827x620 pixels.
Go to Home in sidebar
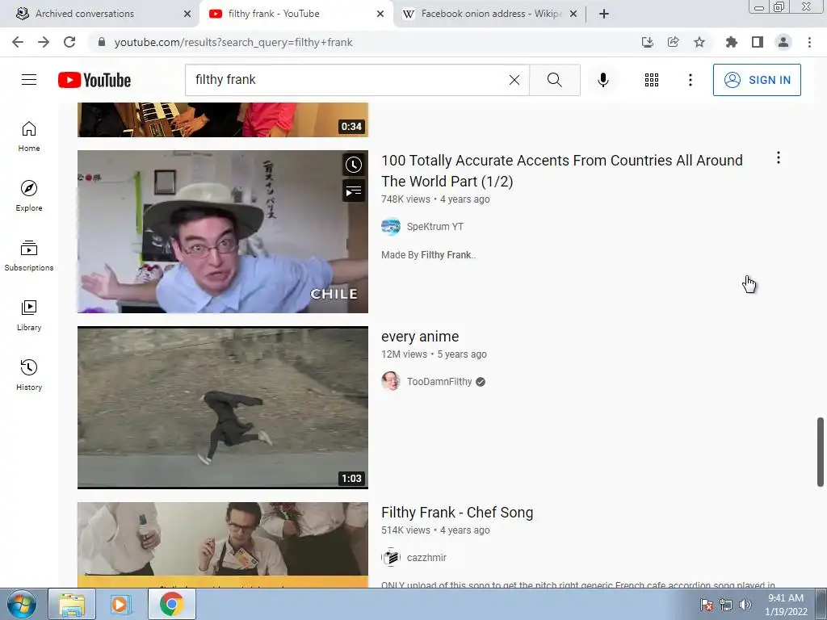pos(29,136)
